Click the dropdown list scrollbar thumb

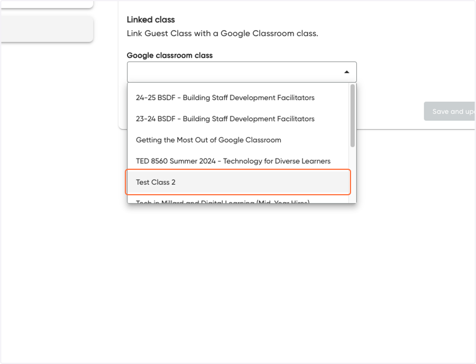pos(353,116)
